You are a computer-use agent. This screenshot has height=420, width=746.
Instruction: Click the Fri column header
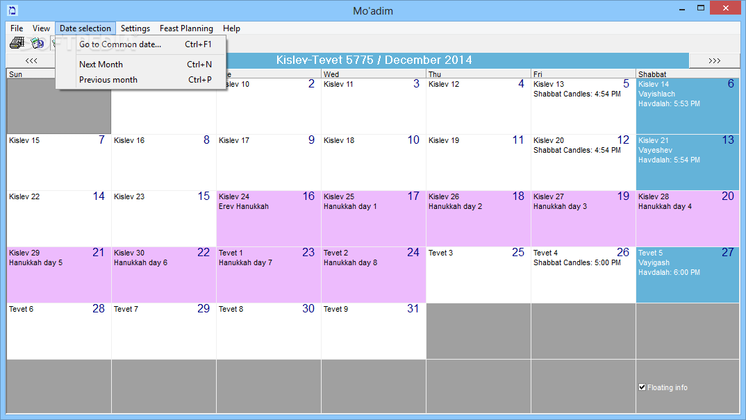[583, 74]
